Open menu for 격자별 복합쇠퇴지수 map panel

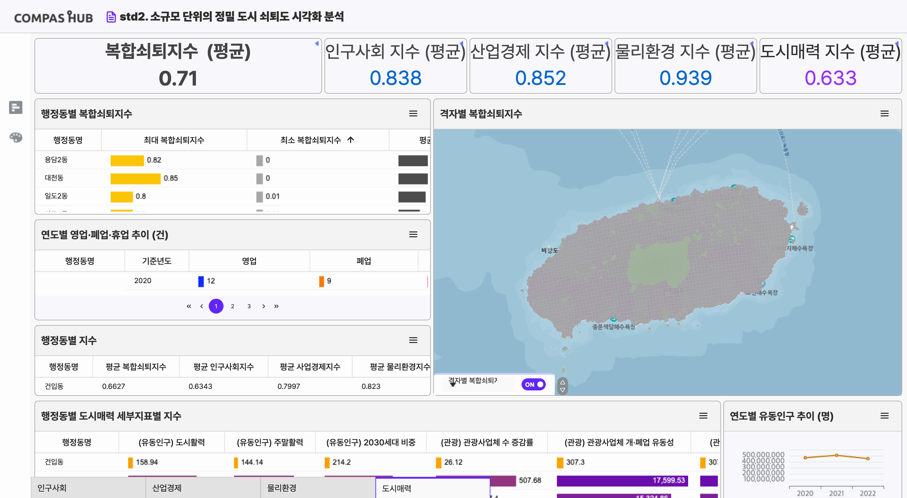tap(884, 114)
